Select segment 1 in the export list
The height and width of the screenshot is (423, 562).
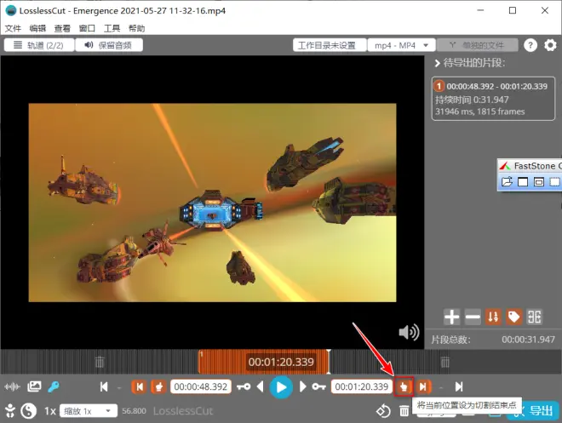(x=493, y=99)
